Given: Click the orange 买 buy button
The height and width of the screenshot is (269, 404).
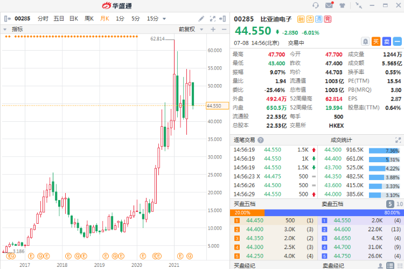Looking at the screenshot, I should [376, 42].
